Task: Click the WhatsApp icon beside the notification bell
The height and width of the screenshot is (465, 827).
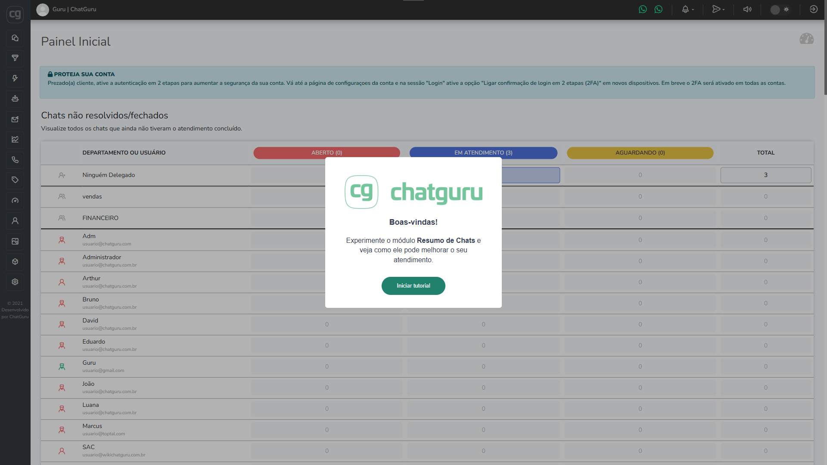Action: pos(658,9)
